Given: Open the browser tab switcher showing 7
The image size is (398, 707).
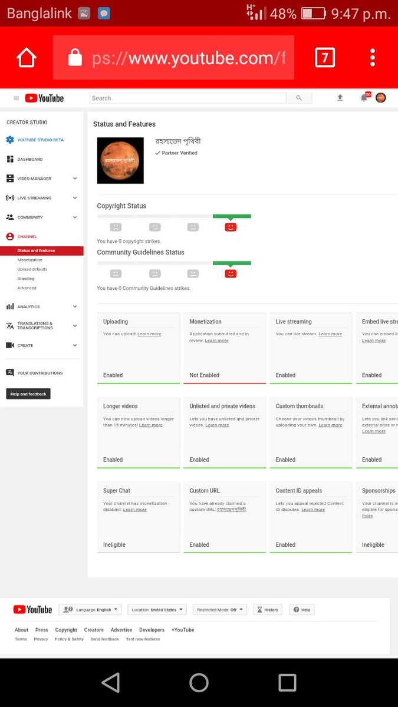Looking at the screenshot, I should [325, 58].
